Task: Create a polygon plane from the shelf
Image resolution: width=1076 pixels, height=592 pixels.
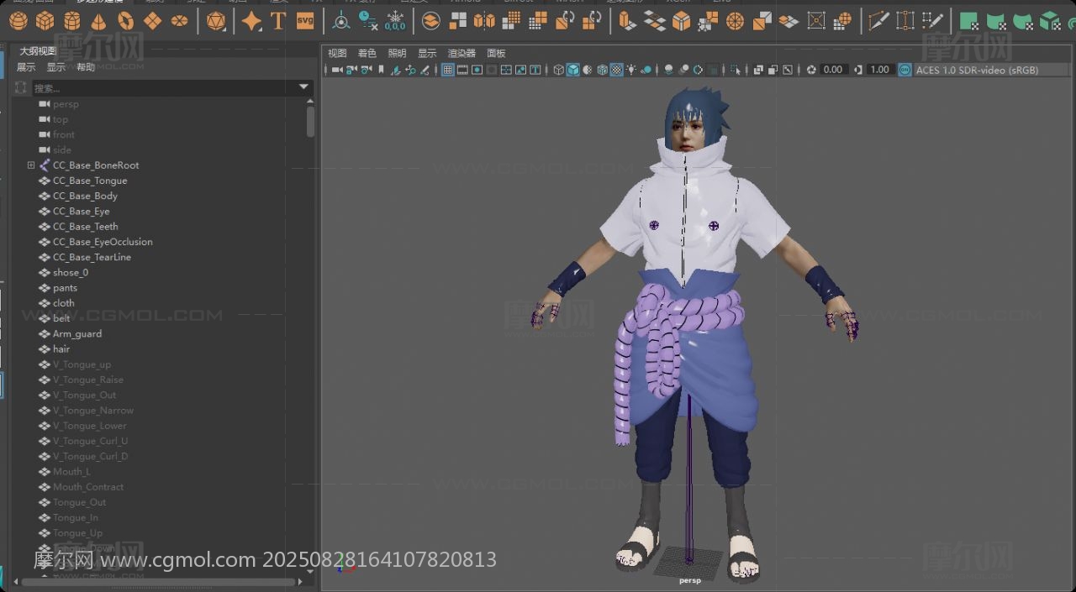Action: [153, 21]
